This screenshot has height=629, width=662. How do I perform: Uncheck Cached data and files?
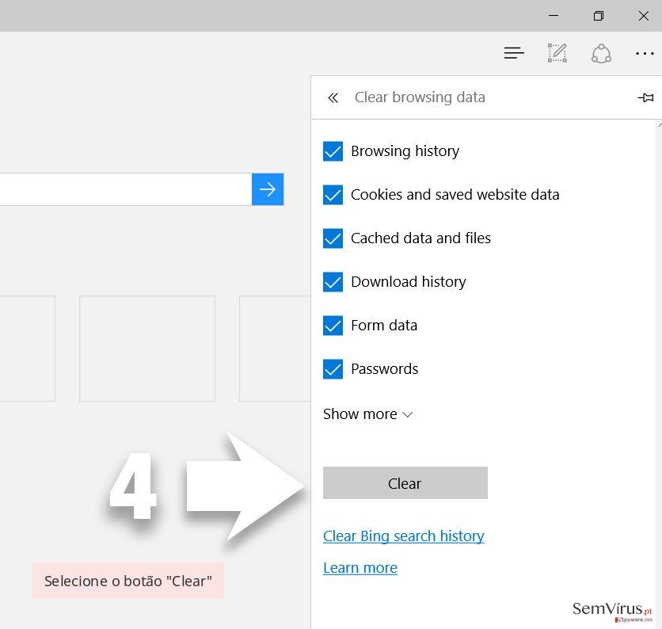click(x=333, y=238)
